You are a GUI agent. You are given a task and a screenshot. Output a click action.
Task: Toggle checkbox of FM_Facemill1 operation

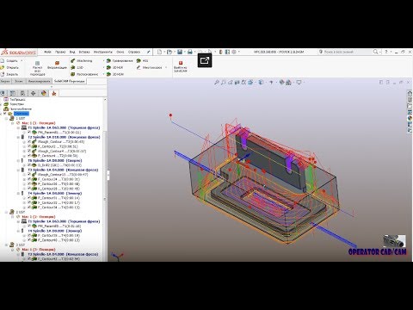(29, 133)
